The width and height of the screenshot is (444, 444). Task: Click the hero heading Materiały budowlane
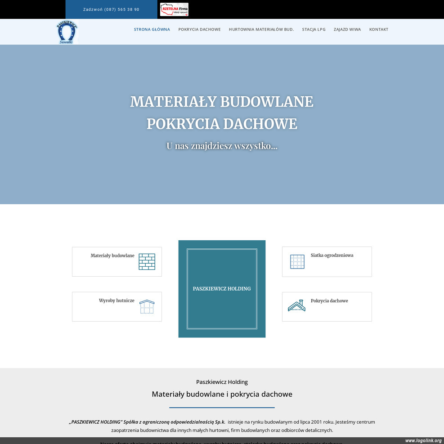[222, 102]
